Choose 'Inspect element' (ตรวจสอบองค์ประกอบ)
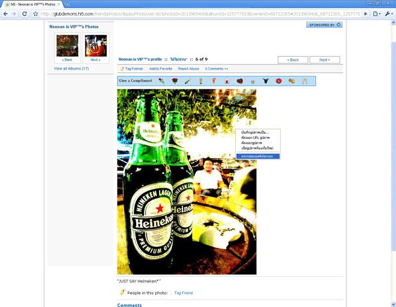 [258, 156]
